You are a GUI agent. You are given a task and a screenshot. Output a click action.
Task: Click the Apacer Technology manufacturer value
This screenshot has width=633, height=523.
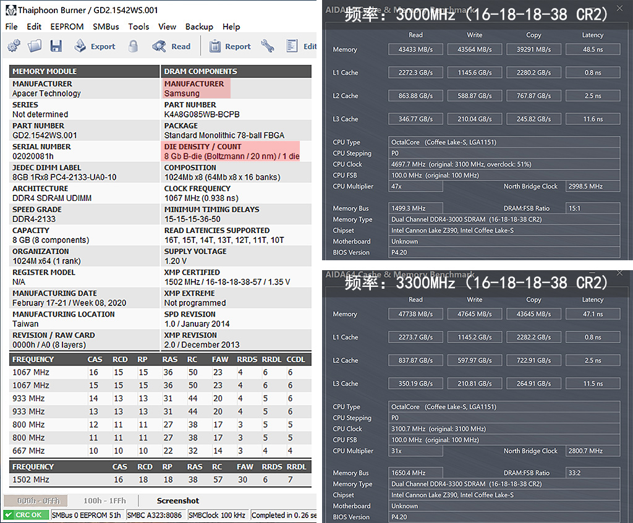tap(46, 93)
